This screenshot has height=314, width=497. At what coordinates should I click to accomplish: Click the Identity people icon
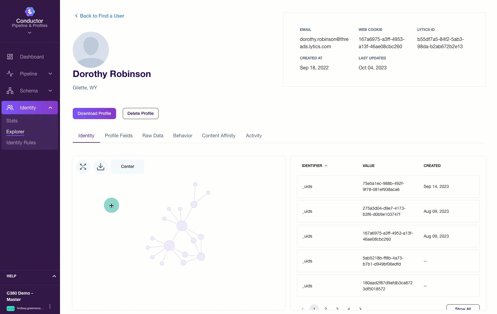10,108
